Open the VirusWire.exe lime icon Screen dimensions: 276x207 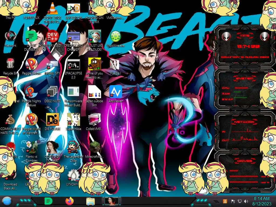click(115, 39)
